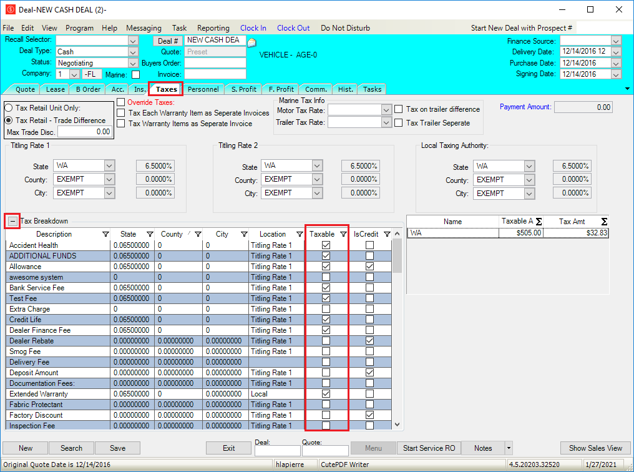Screen dimensions: 634x472
Task: Click the Exit button
Action: (x=229, y=448)
